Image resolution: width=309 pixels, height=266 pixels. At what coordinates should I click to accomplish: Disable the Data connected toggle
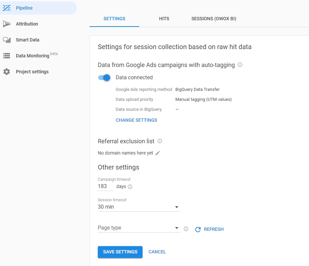point(104,77)
